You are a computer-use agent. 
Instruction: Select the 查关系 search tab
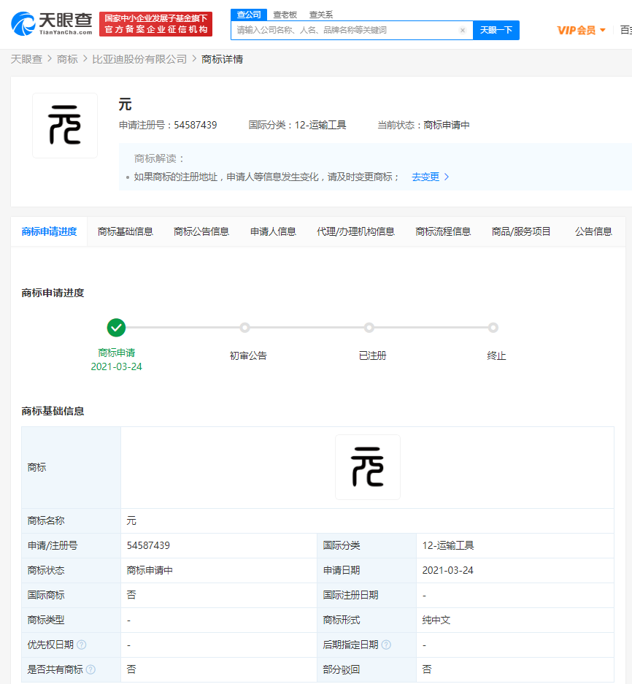321,15
